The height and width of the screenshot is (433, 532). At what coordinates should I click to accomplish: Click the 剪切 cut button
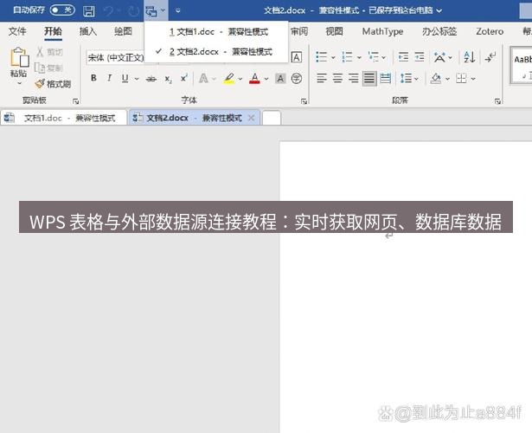(x=49, y=52)
